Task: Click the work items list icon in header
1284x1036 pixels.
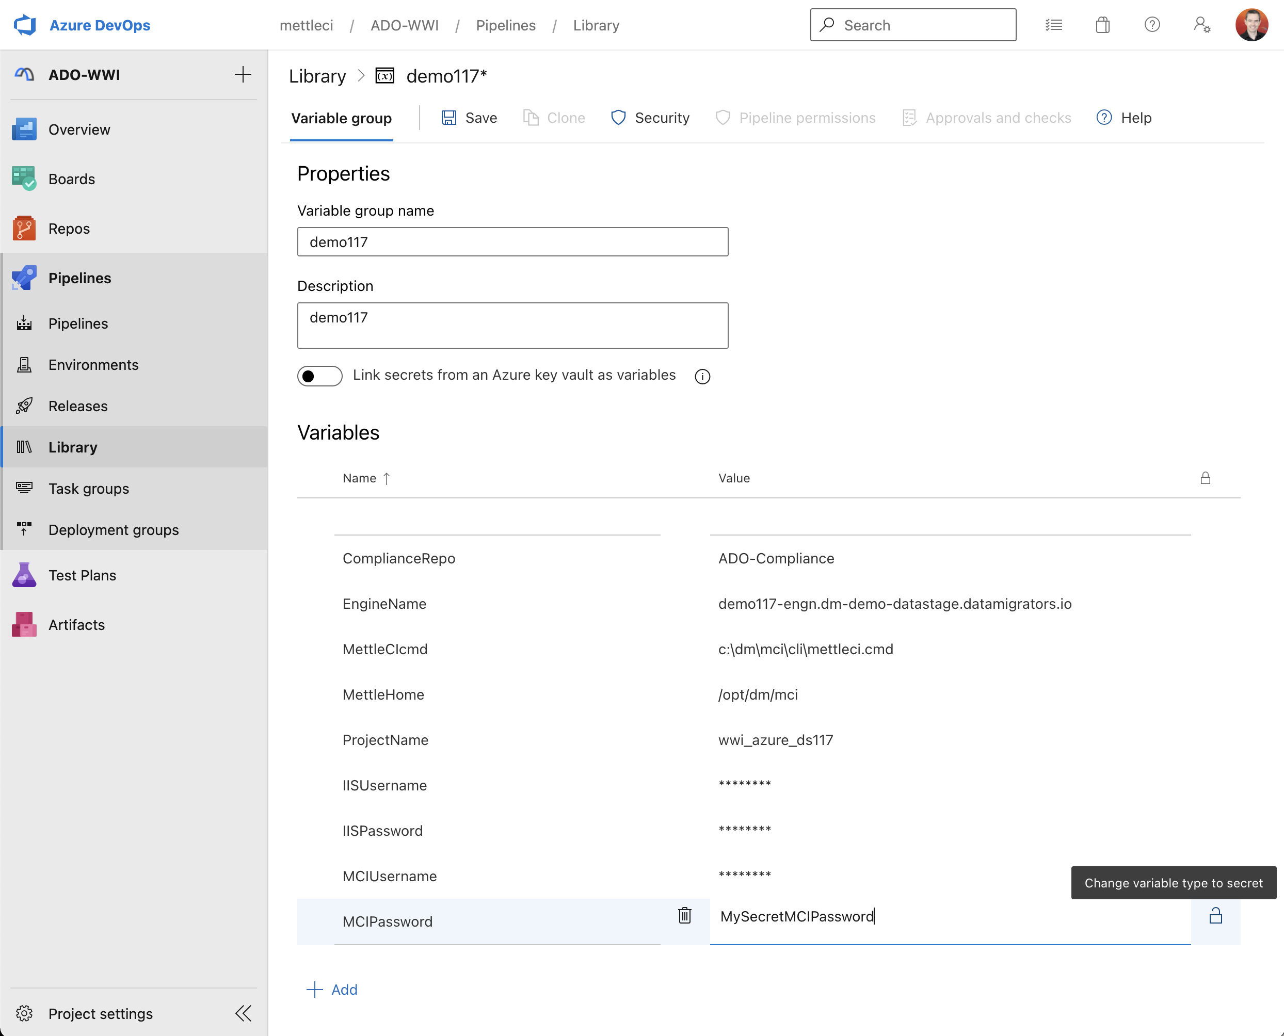Action: pos(1054,25)
